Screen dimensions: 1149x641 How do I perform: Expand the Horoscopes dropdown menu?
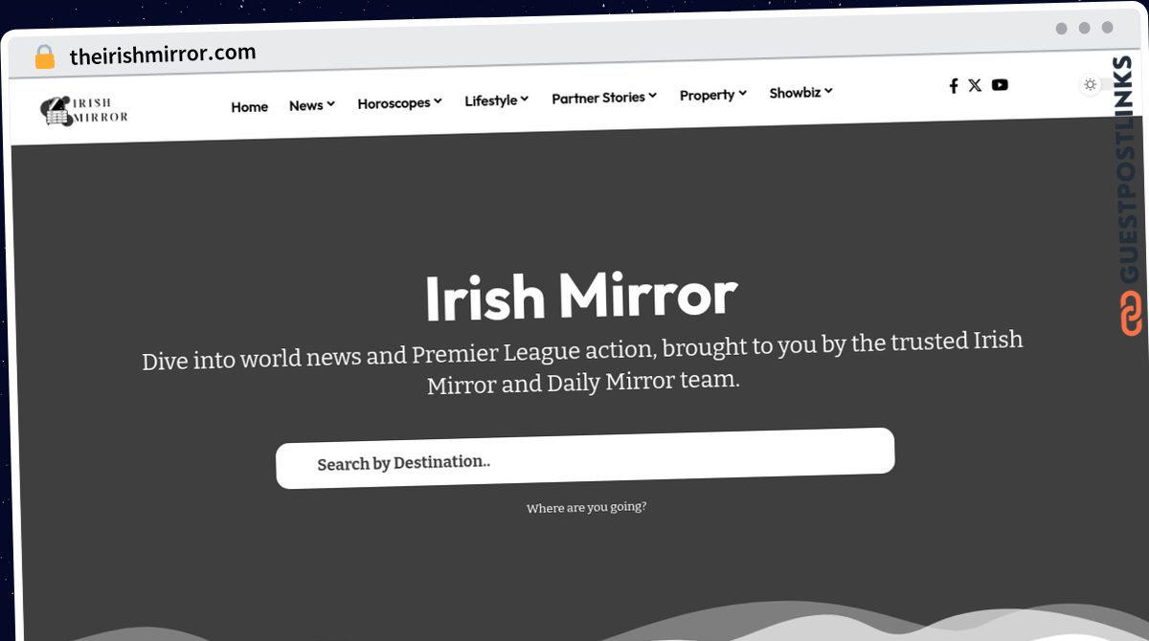(399, 102)
